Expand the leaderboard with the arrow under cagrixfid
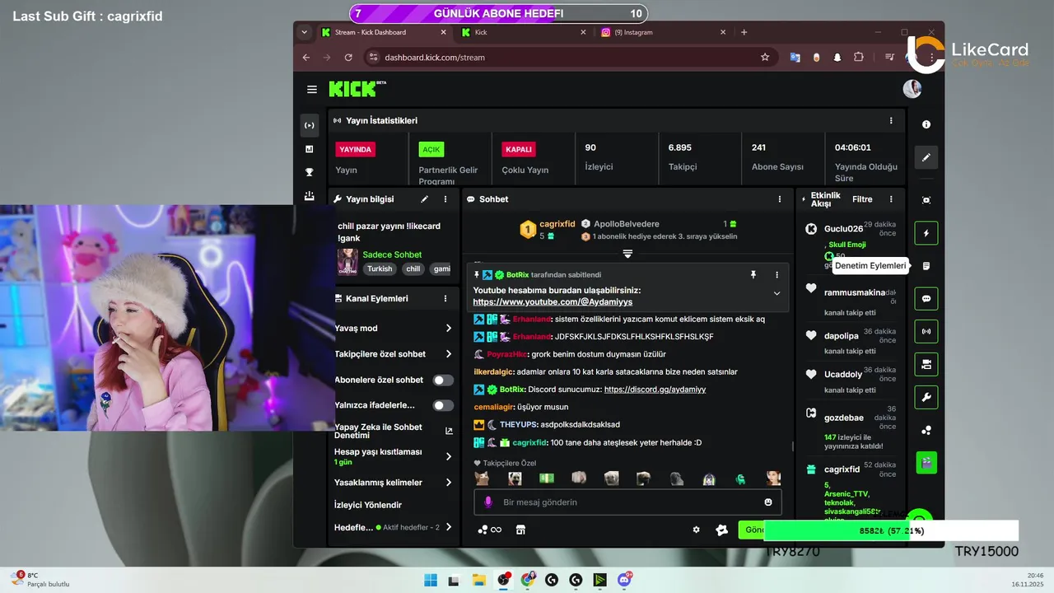The image size is (1054, 593). (x=627, y=254)
